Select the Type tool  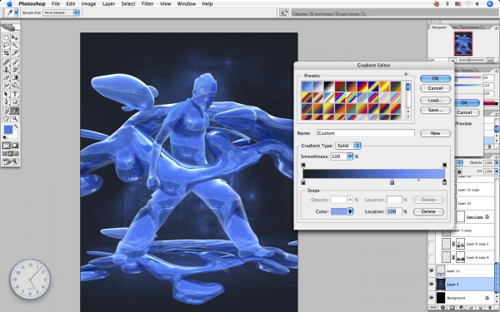(x=15, y=94)
